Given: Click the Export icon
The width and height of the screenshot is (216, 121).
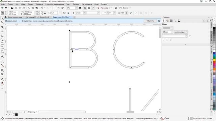Looking at the screenshot, I should click(x=59, y=8).
